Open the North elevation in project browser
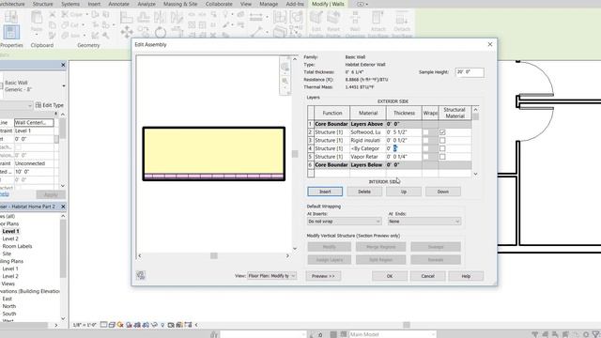This screenshot has width=601, height=338. click(x=8, y=306)
